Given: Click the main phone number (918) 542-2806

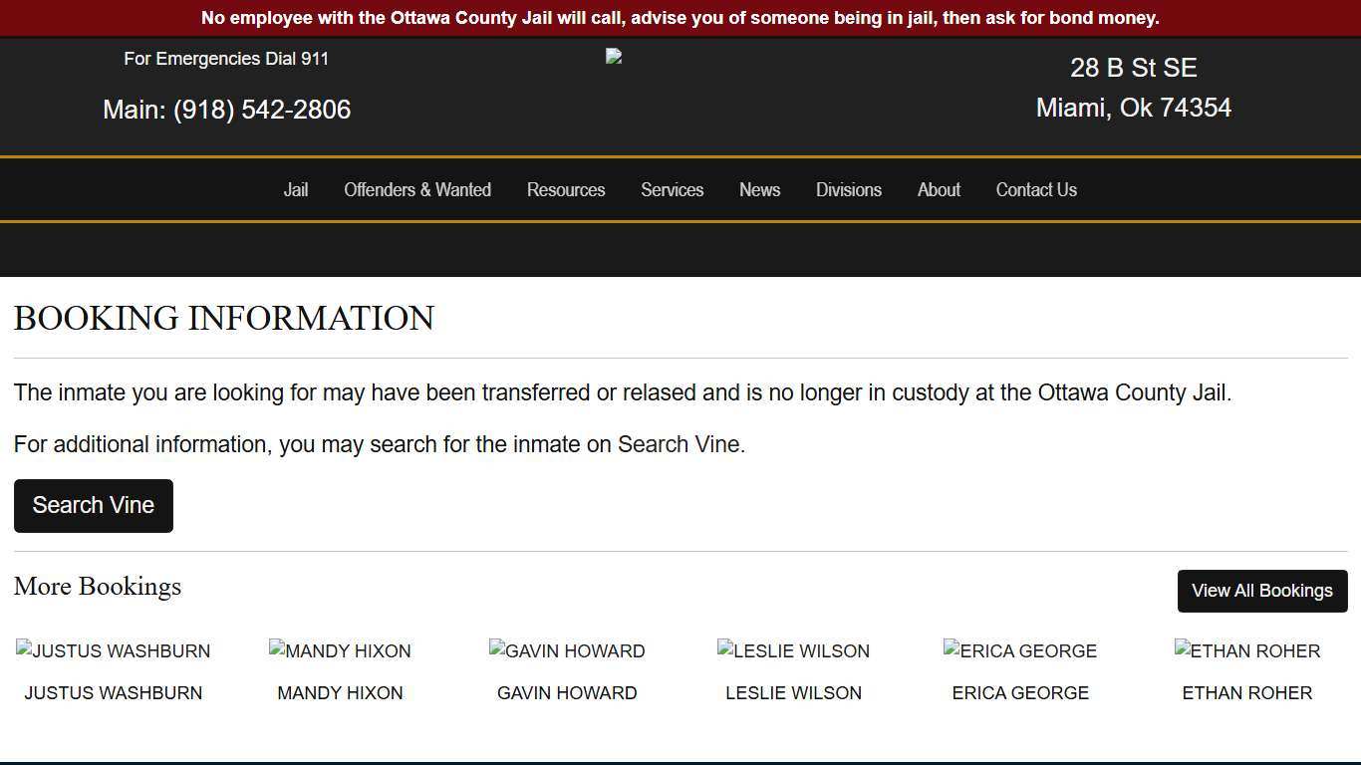Looking at the screenshot, I should tap(261, 110).
